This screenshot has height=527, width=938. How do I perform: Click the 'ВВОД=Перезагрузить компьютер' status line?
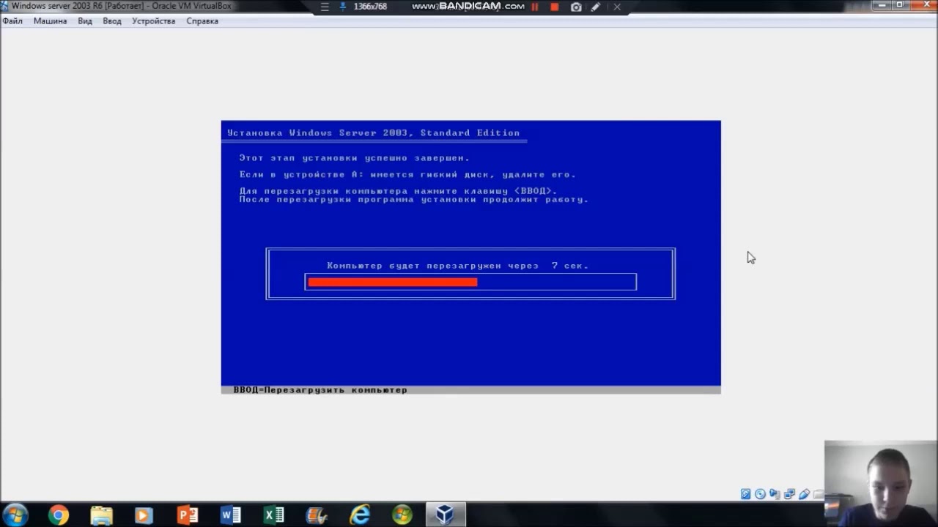(320, 390)
